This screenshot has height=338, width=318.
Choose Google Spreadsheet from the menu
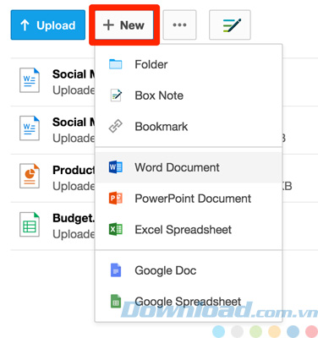coord(189,302)
